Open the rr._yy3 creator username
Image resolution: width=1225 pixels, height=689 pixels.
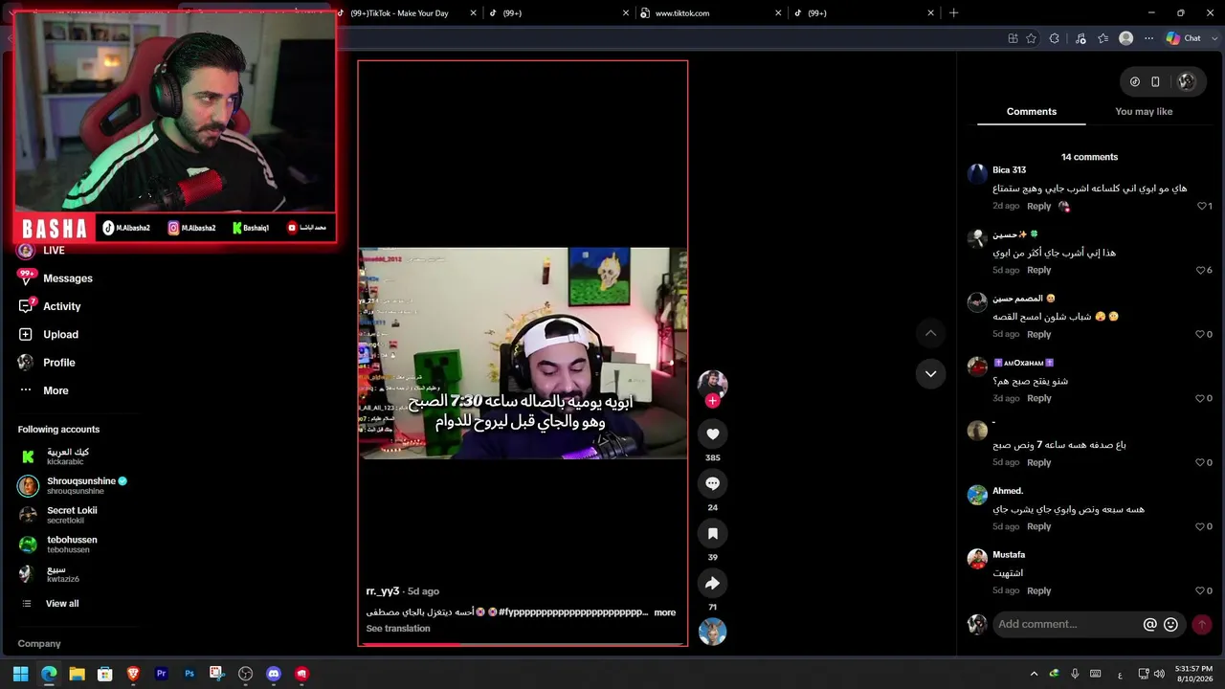click(383, 591)
